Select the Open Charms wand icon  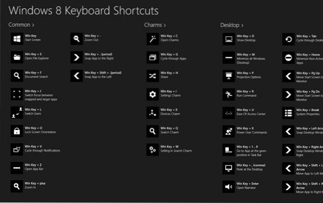(152, 38)
